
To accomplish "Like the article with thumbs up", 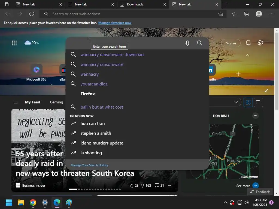I will 132,186.
